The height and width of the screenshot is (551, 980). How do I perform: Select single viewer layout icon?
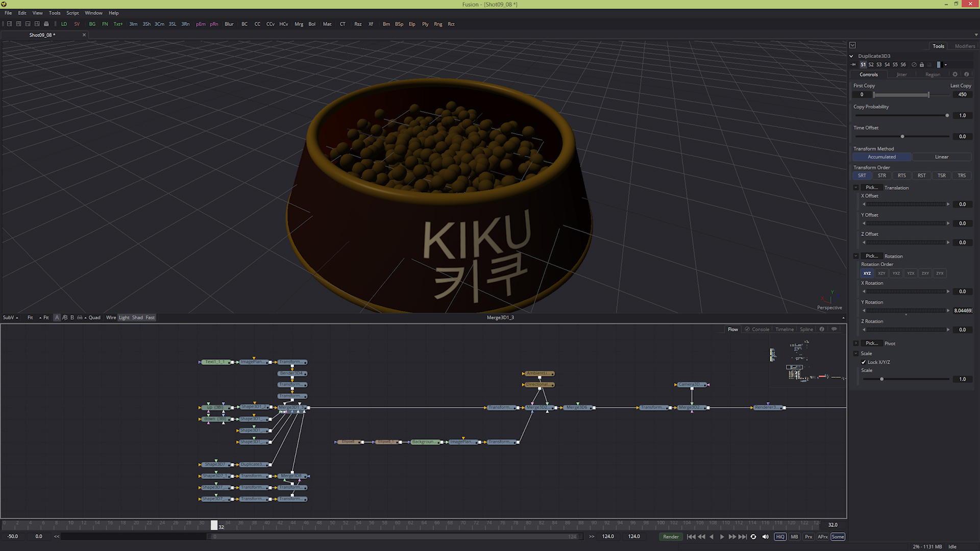(9, 24)
